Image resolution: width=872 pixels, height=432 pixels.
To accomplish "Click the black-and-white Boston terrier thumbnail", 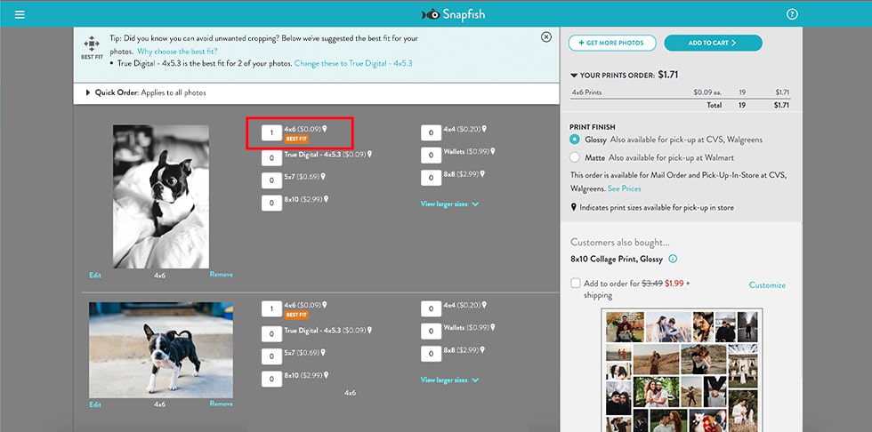I will tap(161, 196).
